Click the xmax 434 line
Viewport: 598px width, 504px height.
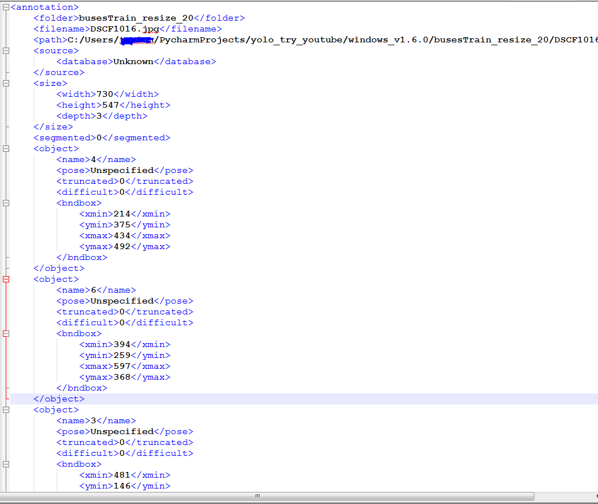pos(125,235)
